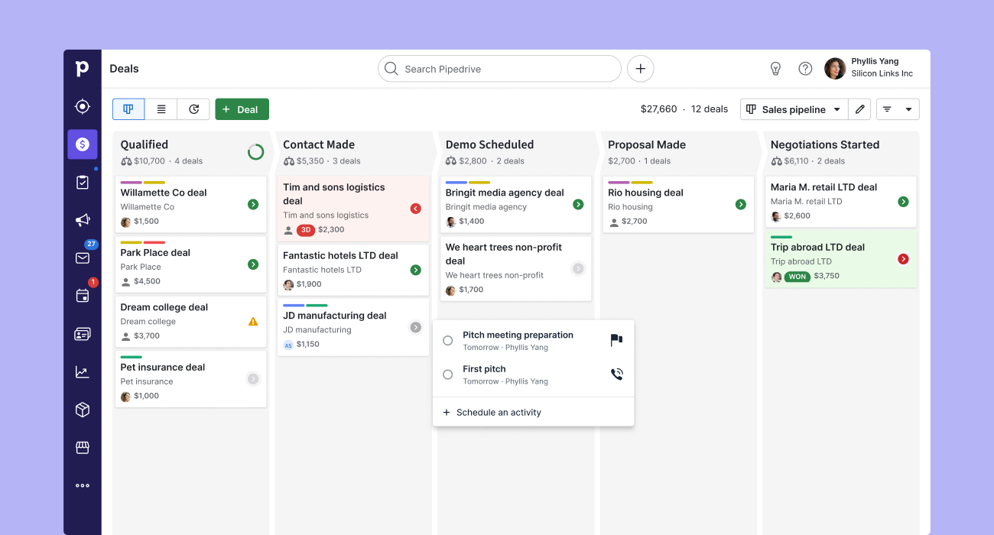Mark First pitch activity as done
Viewport: 994px width, 535px height.
[448, 374]
